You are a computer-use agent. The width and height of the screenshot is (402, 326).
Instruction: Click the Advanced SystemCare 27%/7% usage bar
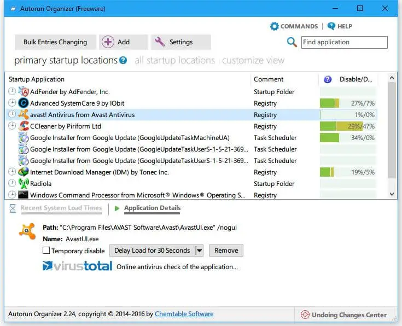coord(348,103)
